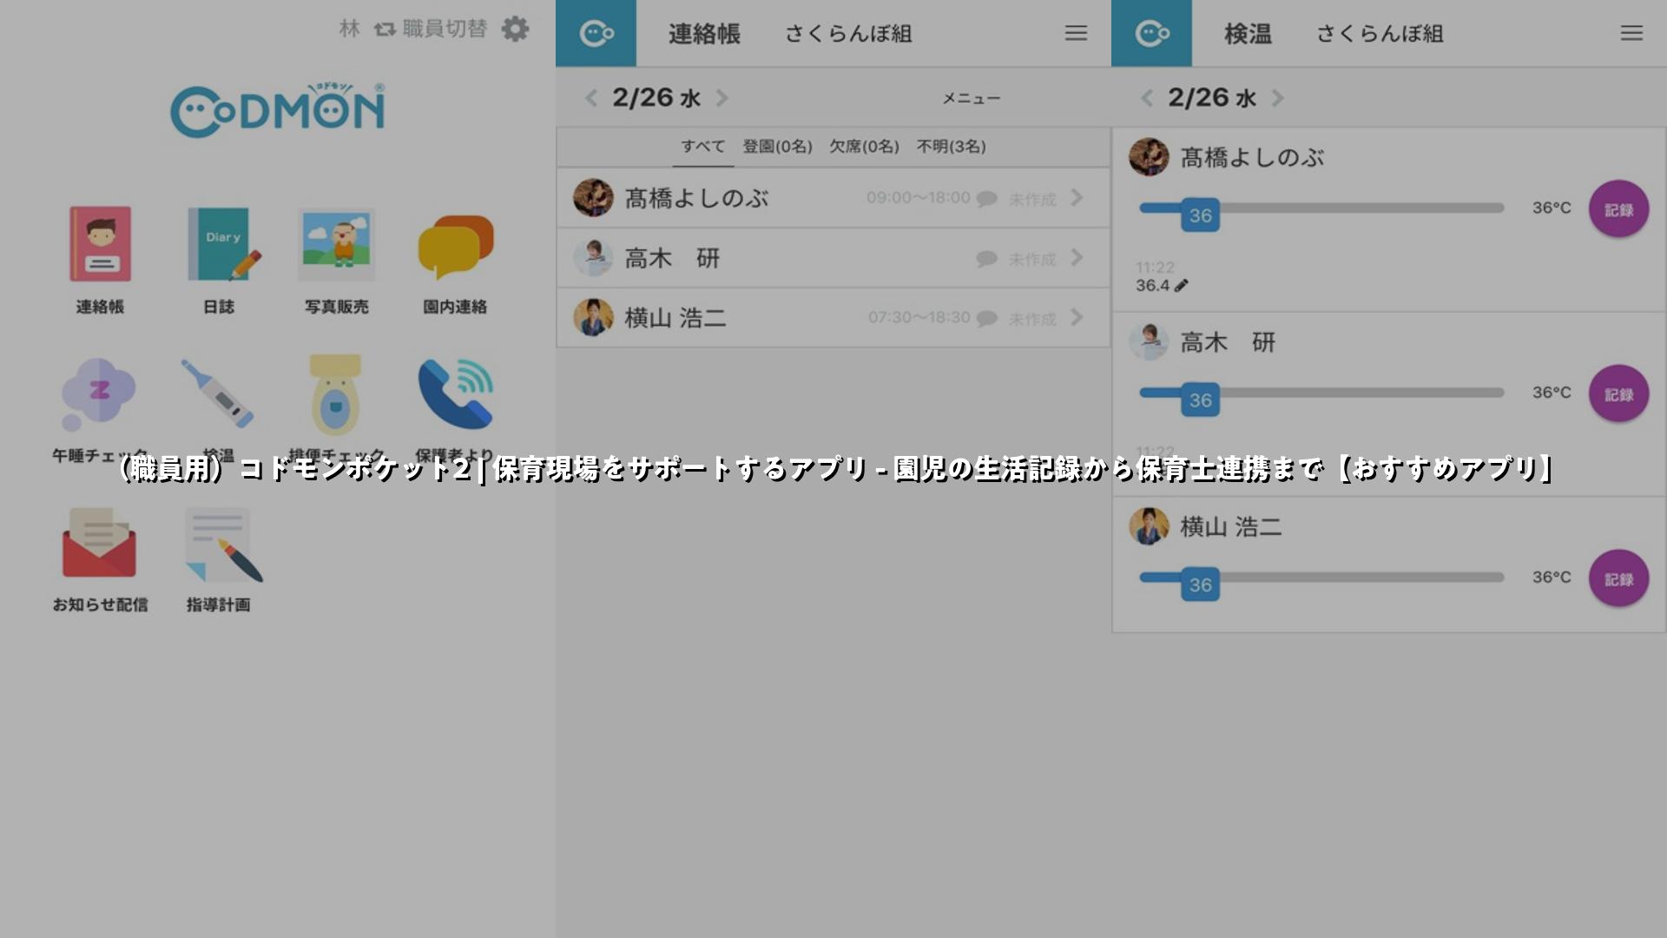The image size is (1667, 938).
Task: Open the 連絡帳 contact book icon
Action: coord(100,244)
